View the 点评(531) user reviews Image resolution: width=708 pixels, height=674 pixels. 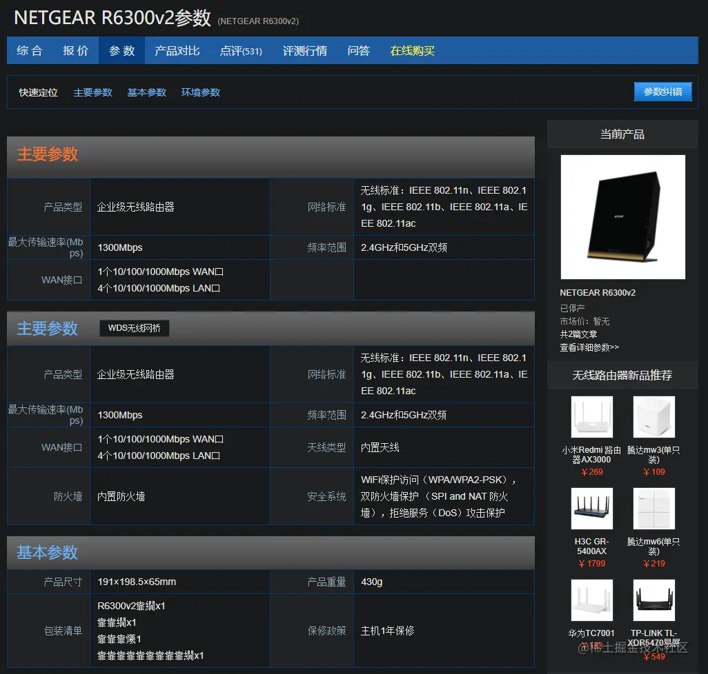[241, 50]
